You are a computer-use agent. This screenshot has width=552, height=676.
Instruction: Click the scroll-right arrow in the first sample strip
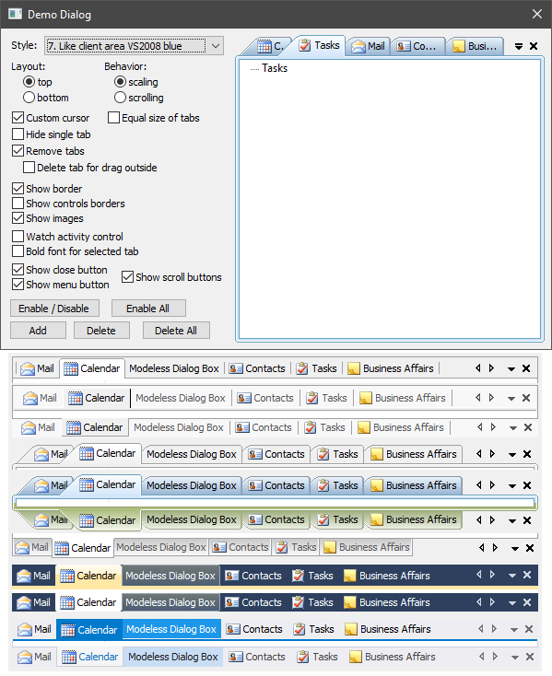tap(491, 368)
